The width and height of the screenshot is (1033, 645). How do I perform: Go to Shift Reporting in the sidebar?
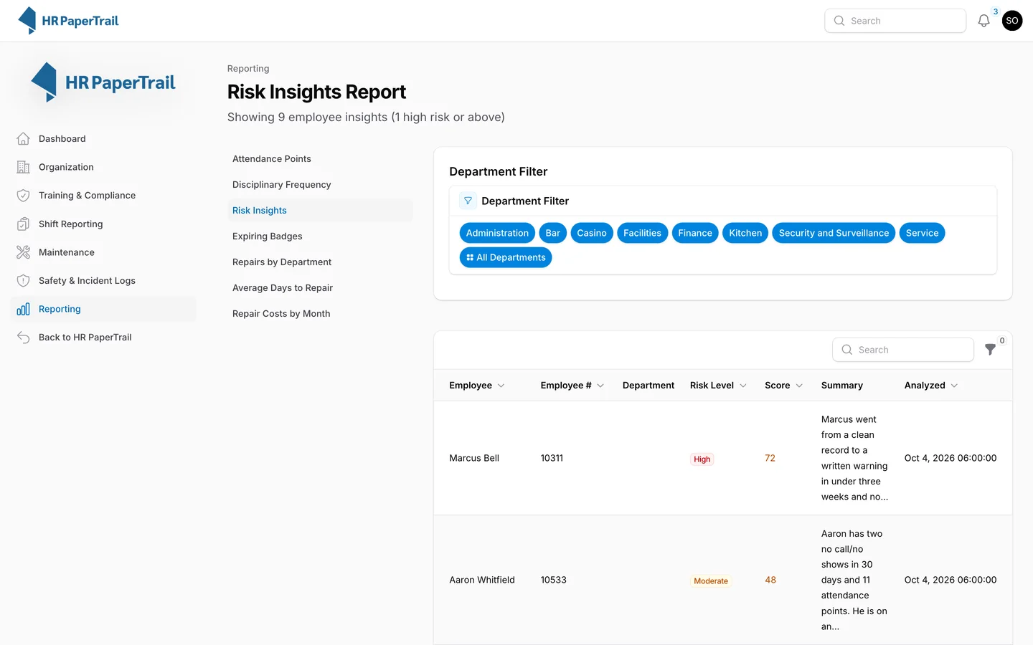tap(103, 224)
